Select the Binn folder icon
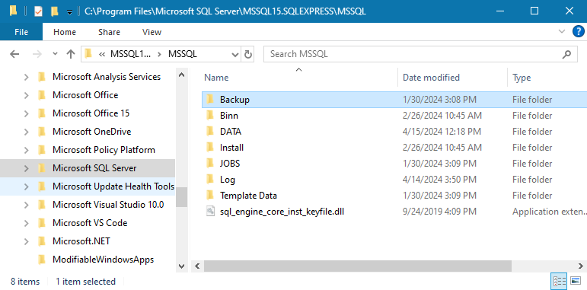Screen dimensions: 587x290 210,115
